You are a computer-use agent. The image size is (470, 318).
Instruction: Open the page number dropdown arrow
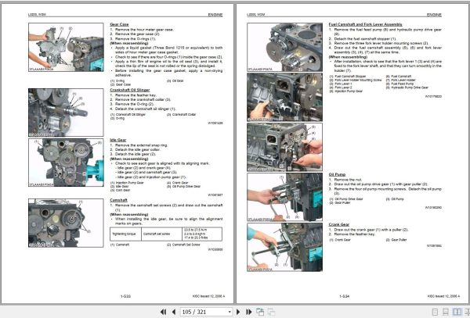(230, 312)
